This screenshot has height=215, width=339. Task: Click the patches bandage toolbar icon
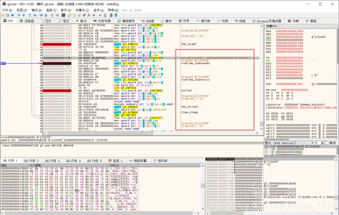tap(70, 15)
